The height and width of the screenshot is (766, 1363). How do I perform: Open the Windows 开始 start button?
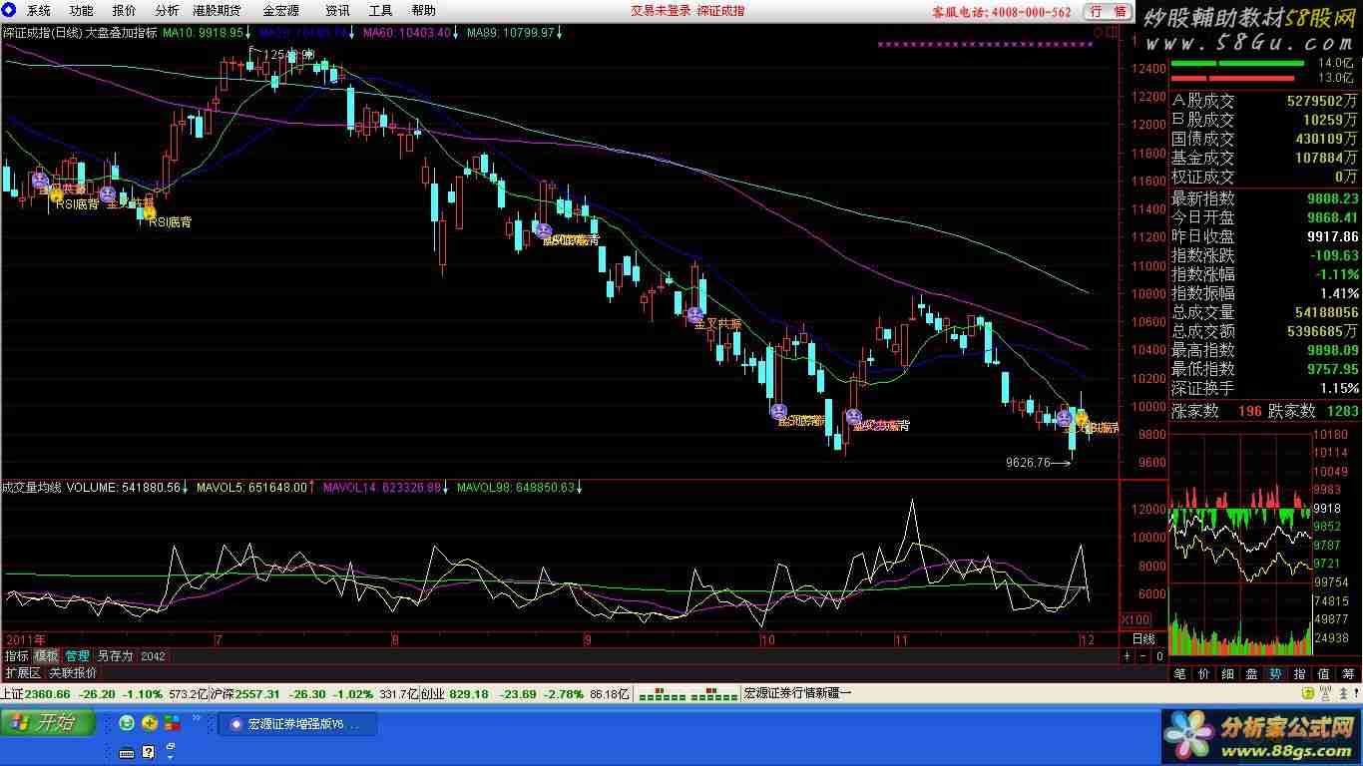tap(48, 723)
